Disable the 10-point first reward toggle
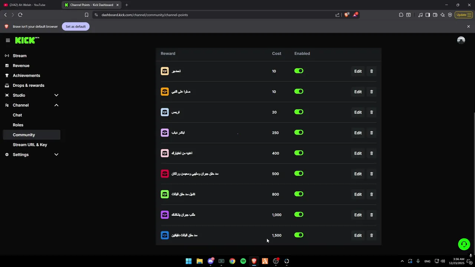Viewport: 475px width, 267px height. click(299, 71)
